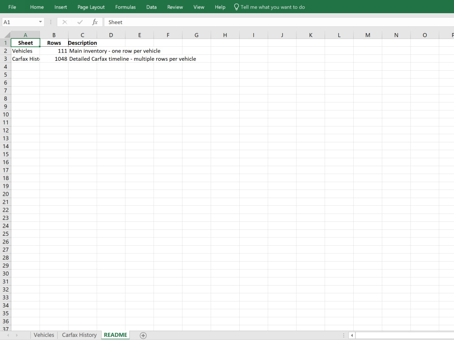Select the column H header

point(225,35)
